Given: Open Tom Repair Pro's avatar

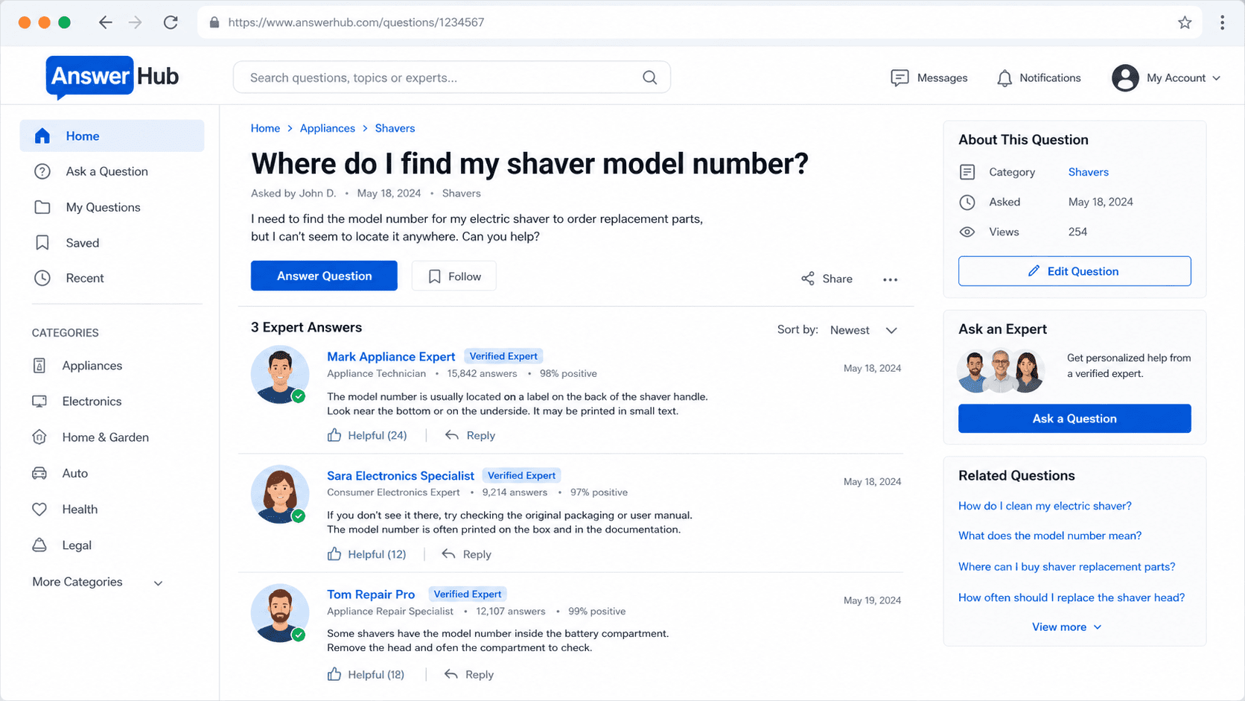Looking at the screenshot, I should pos(279,613).
